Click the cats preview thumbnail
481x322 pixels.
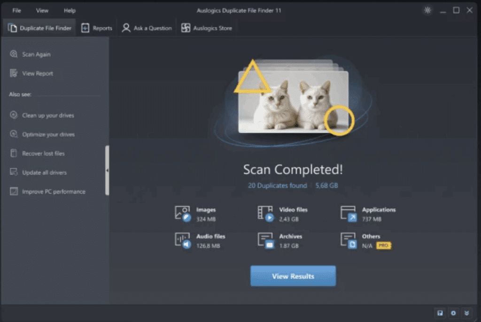click(294, 102)
